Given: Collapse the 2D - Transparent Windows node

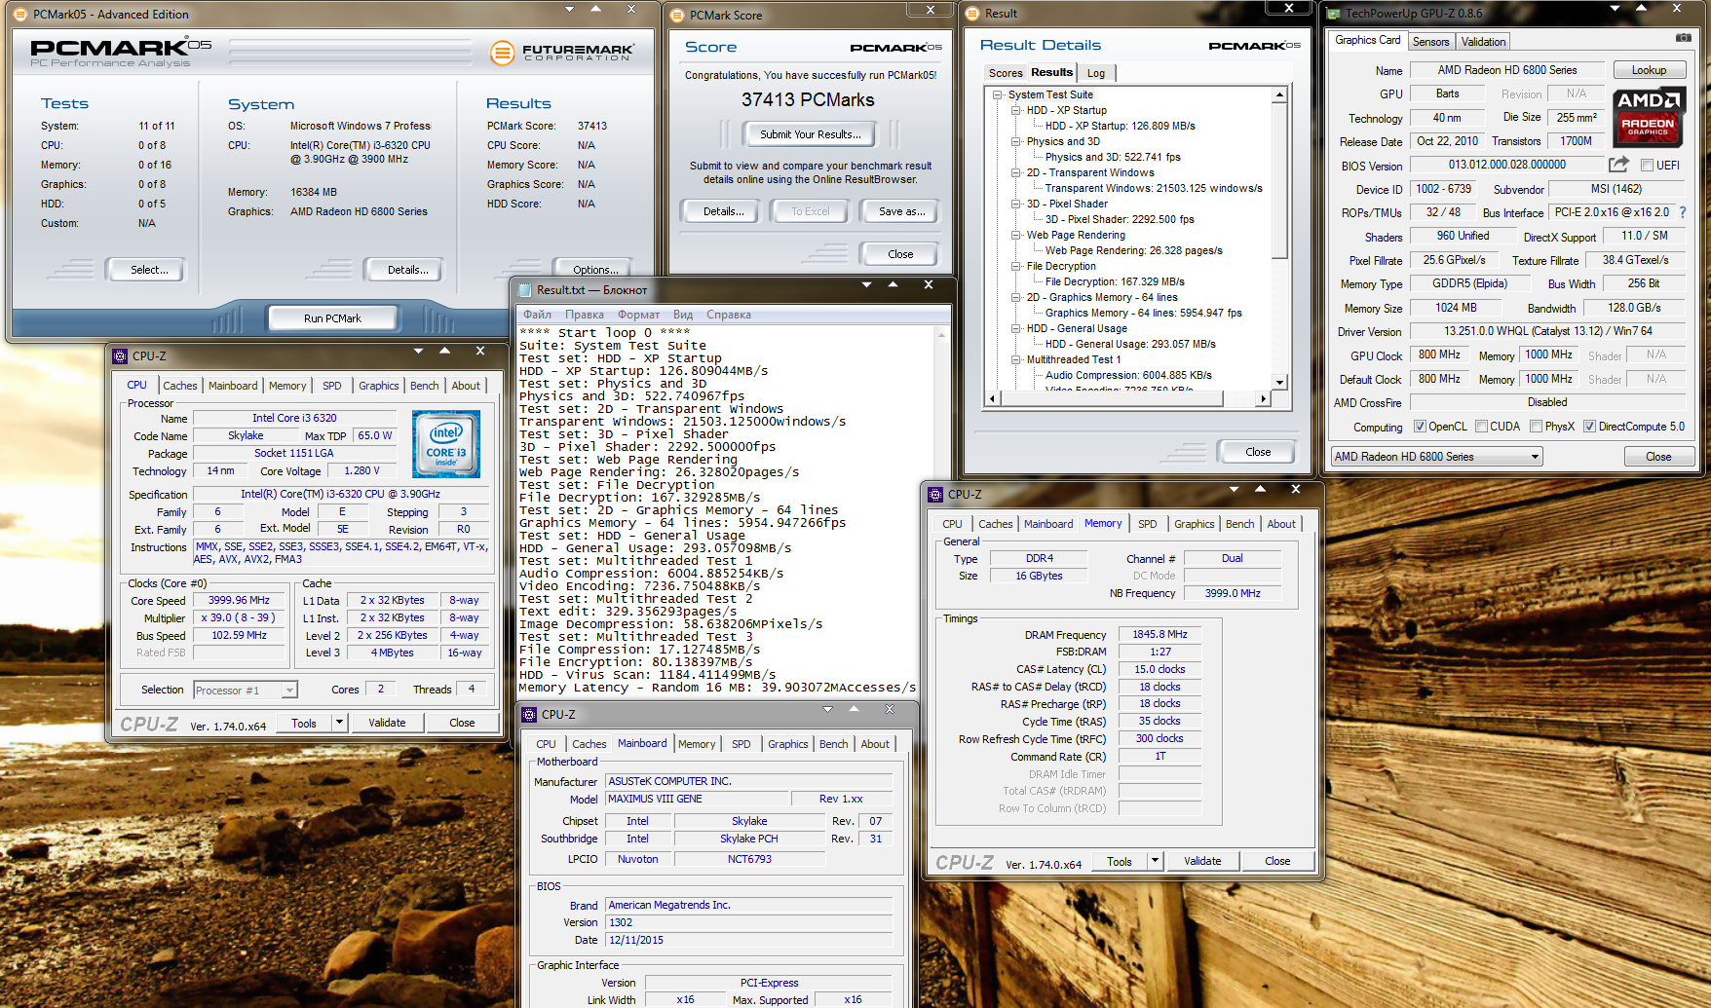Looking at the screenshot, I should pyautogui.click(x=1016, y=173).
